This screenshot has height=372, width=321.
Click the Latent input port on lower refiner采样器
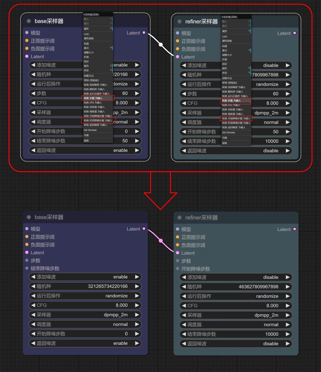point(178,253)
